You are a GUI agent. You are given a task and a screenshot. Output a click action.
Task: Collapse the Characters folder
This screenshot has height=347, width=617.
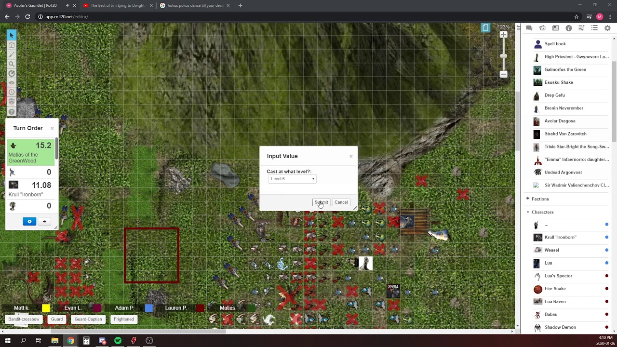tap(528, 212)
